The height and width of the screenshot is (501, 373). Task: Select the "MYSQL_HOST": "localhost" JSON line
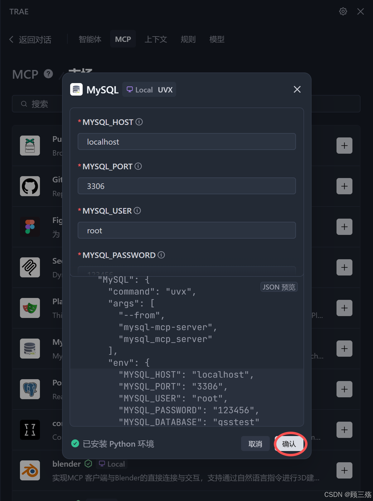(186, 375)
